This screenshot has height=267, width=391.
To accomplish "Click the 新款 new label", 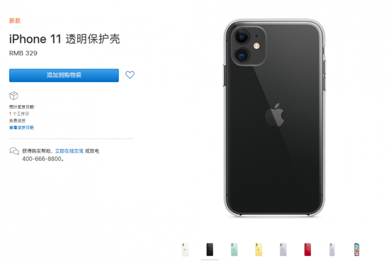I will coord(15,21).
